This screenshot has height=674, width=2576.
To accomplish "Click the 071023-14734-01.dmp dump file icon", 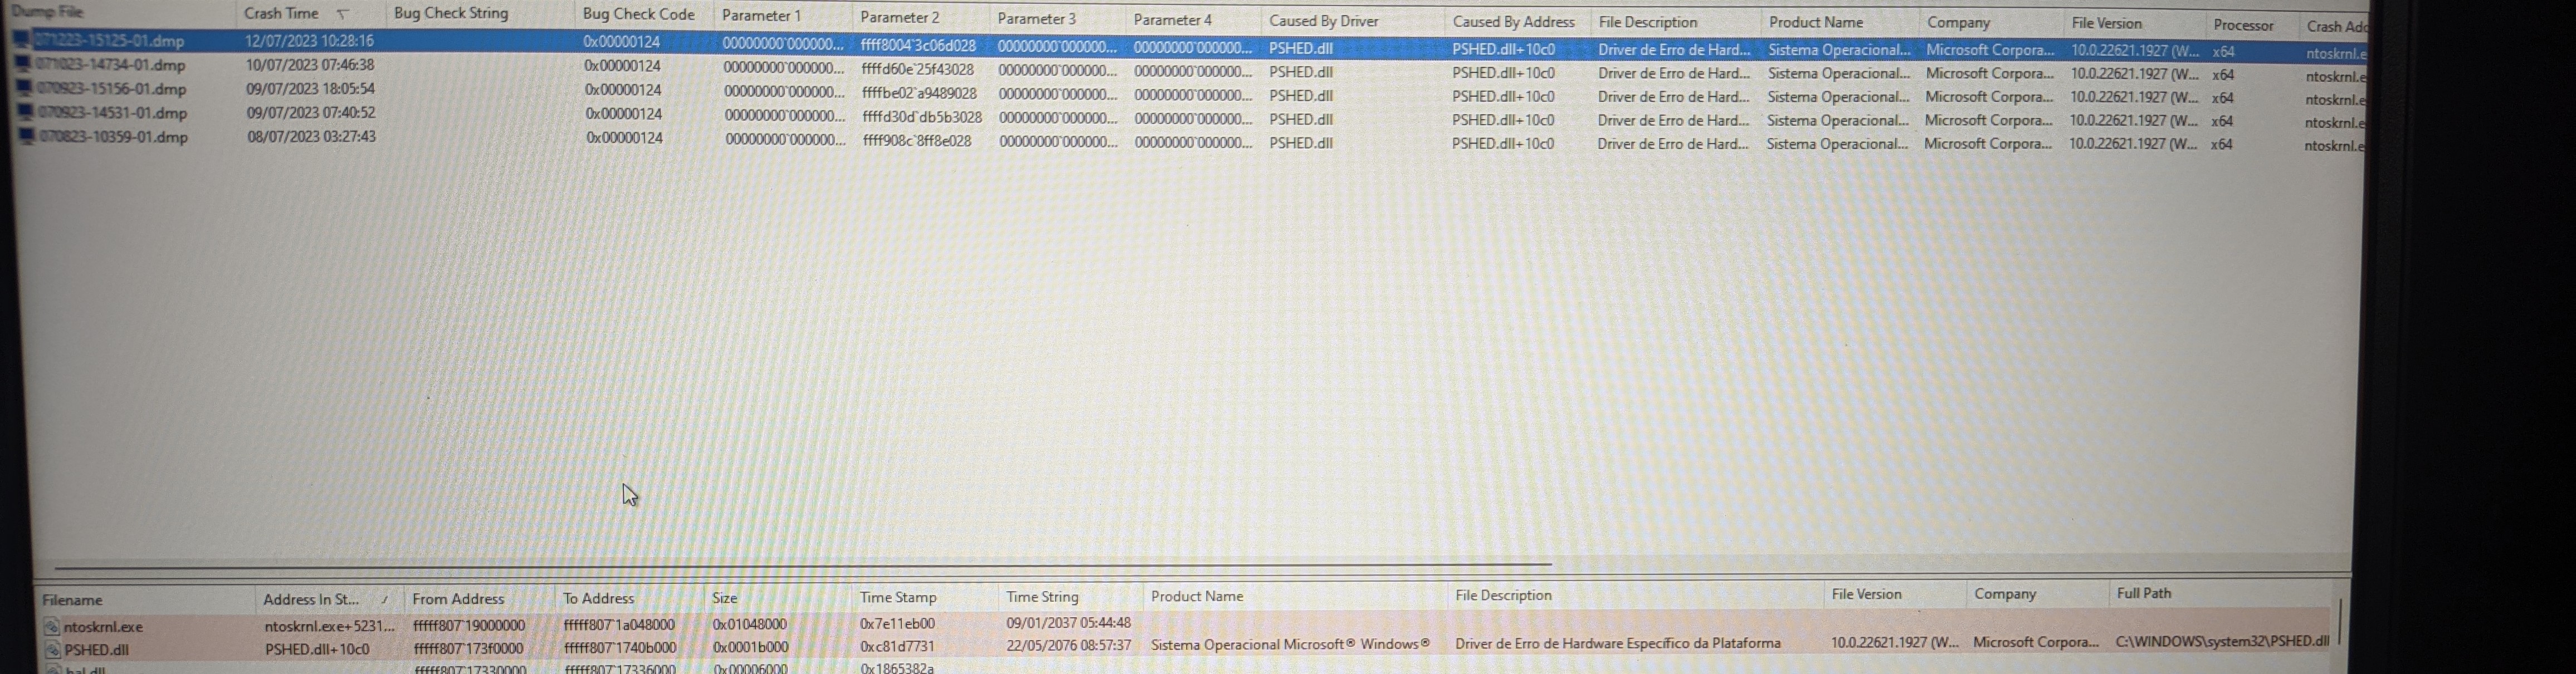I will pyautogui.click(x=23, y=64).
